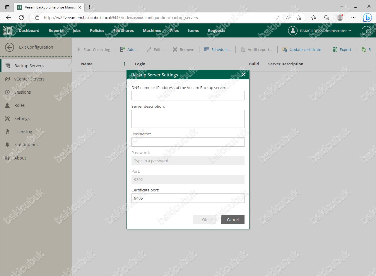Open browser Collections icon
376x276 pixels.
pos(327,18)
